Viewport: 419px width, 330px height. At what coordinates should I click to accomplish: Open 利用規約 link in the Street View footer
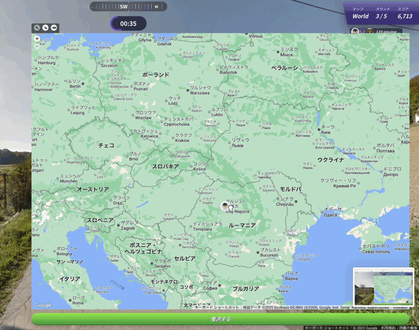click(x=388, y=328)
